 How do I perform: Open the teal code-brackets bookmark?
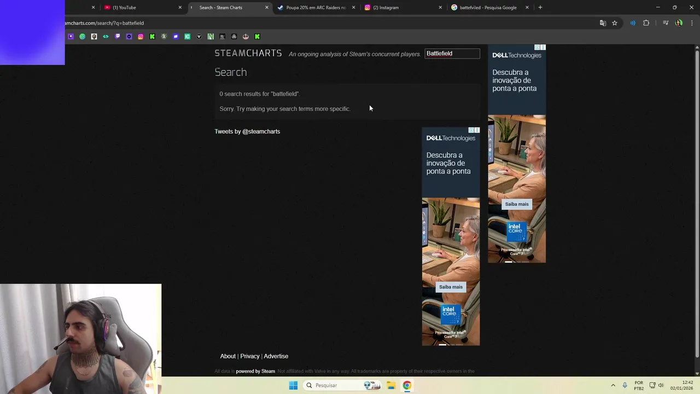pos(106,37)
